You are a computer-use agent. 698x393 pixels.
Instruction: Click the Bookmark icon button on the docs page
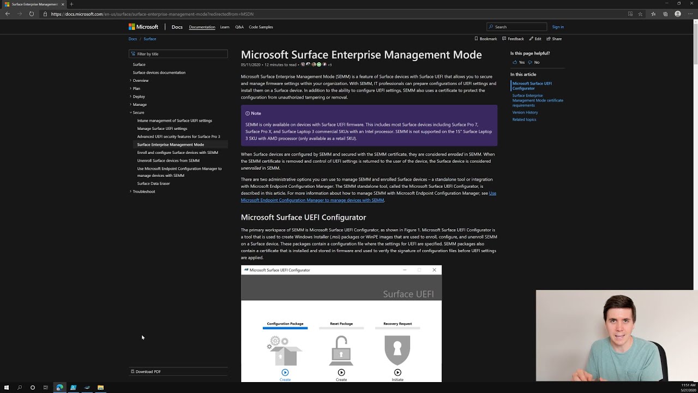click(x=486, y=39)
